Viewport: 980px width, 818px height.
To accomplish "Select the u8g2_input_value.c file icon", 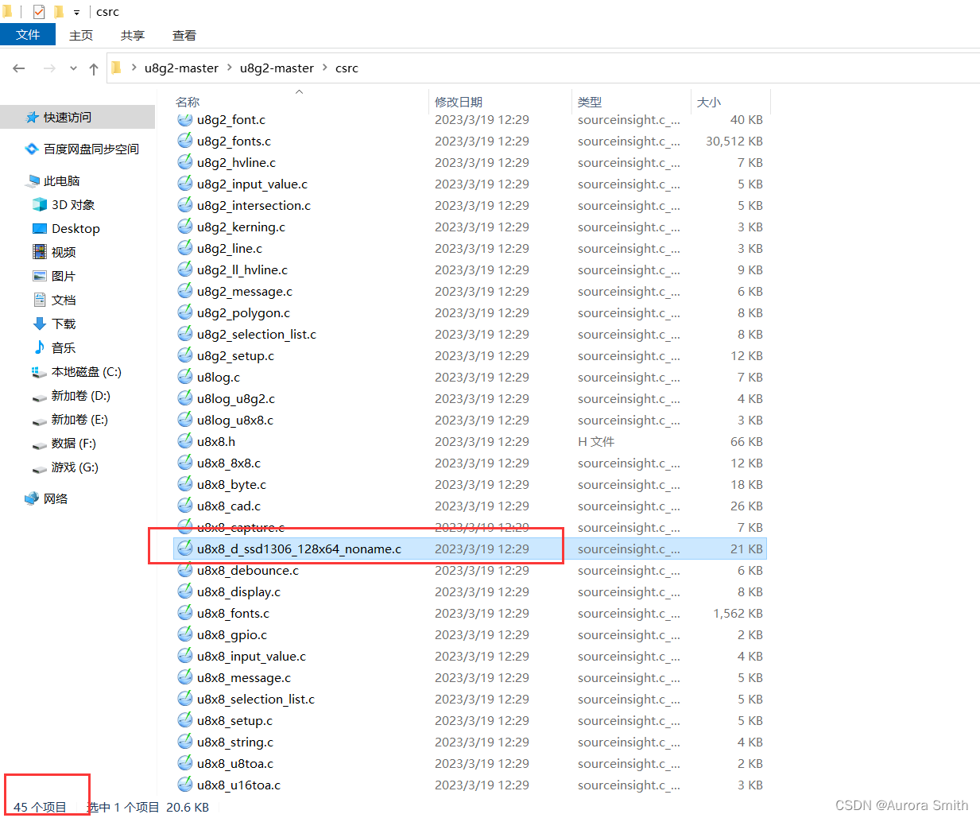I will [185, 184].
